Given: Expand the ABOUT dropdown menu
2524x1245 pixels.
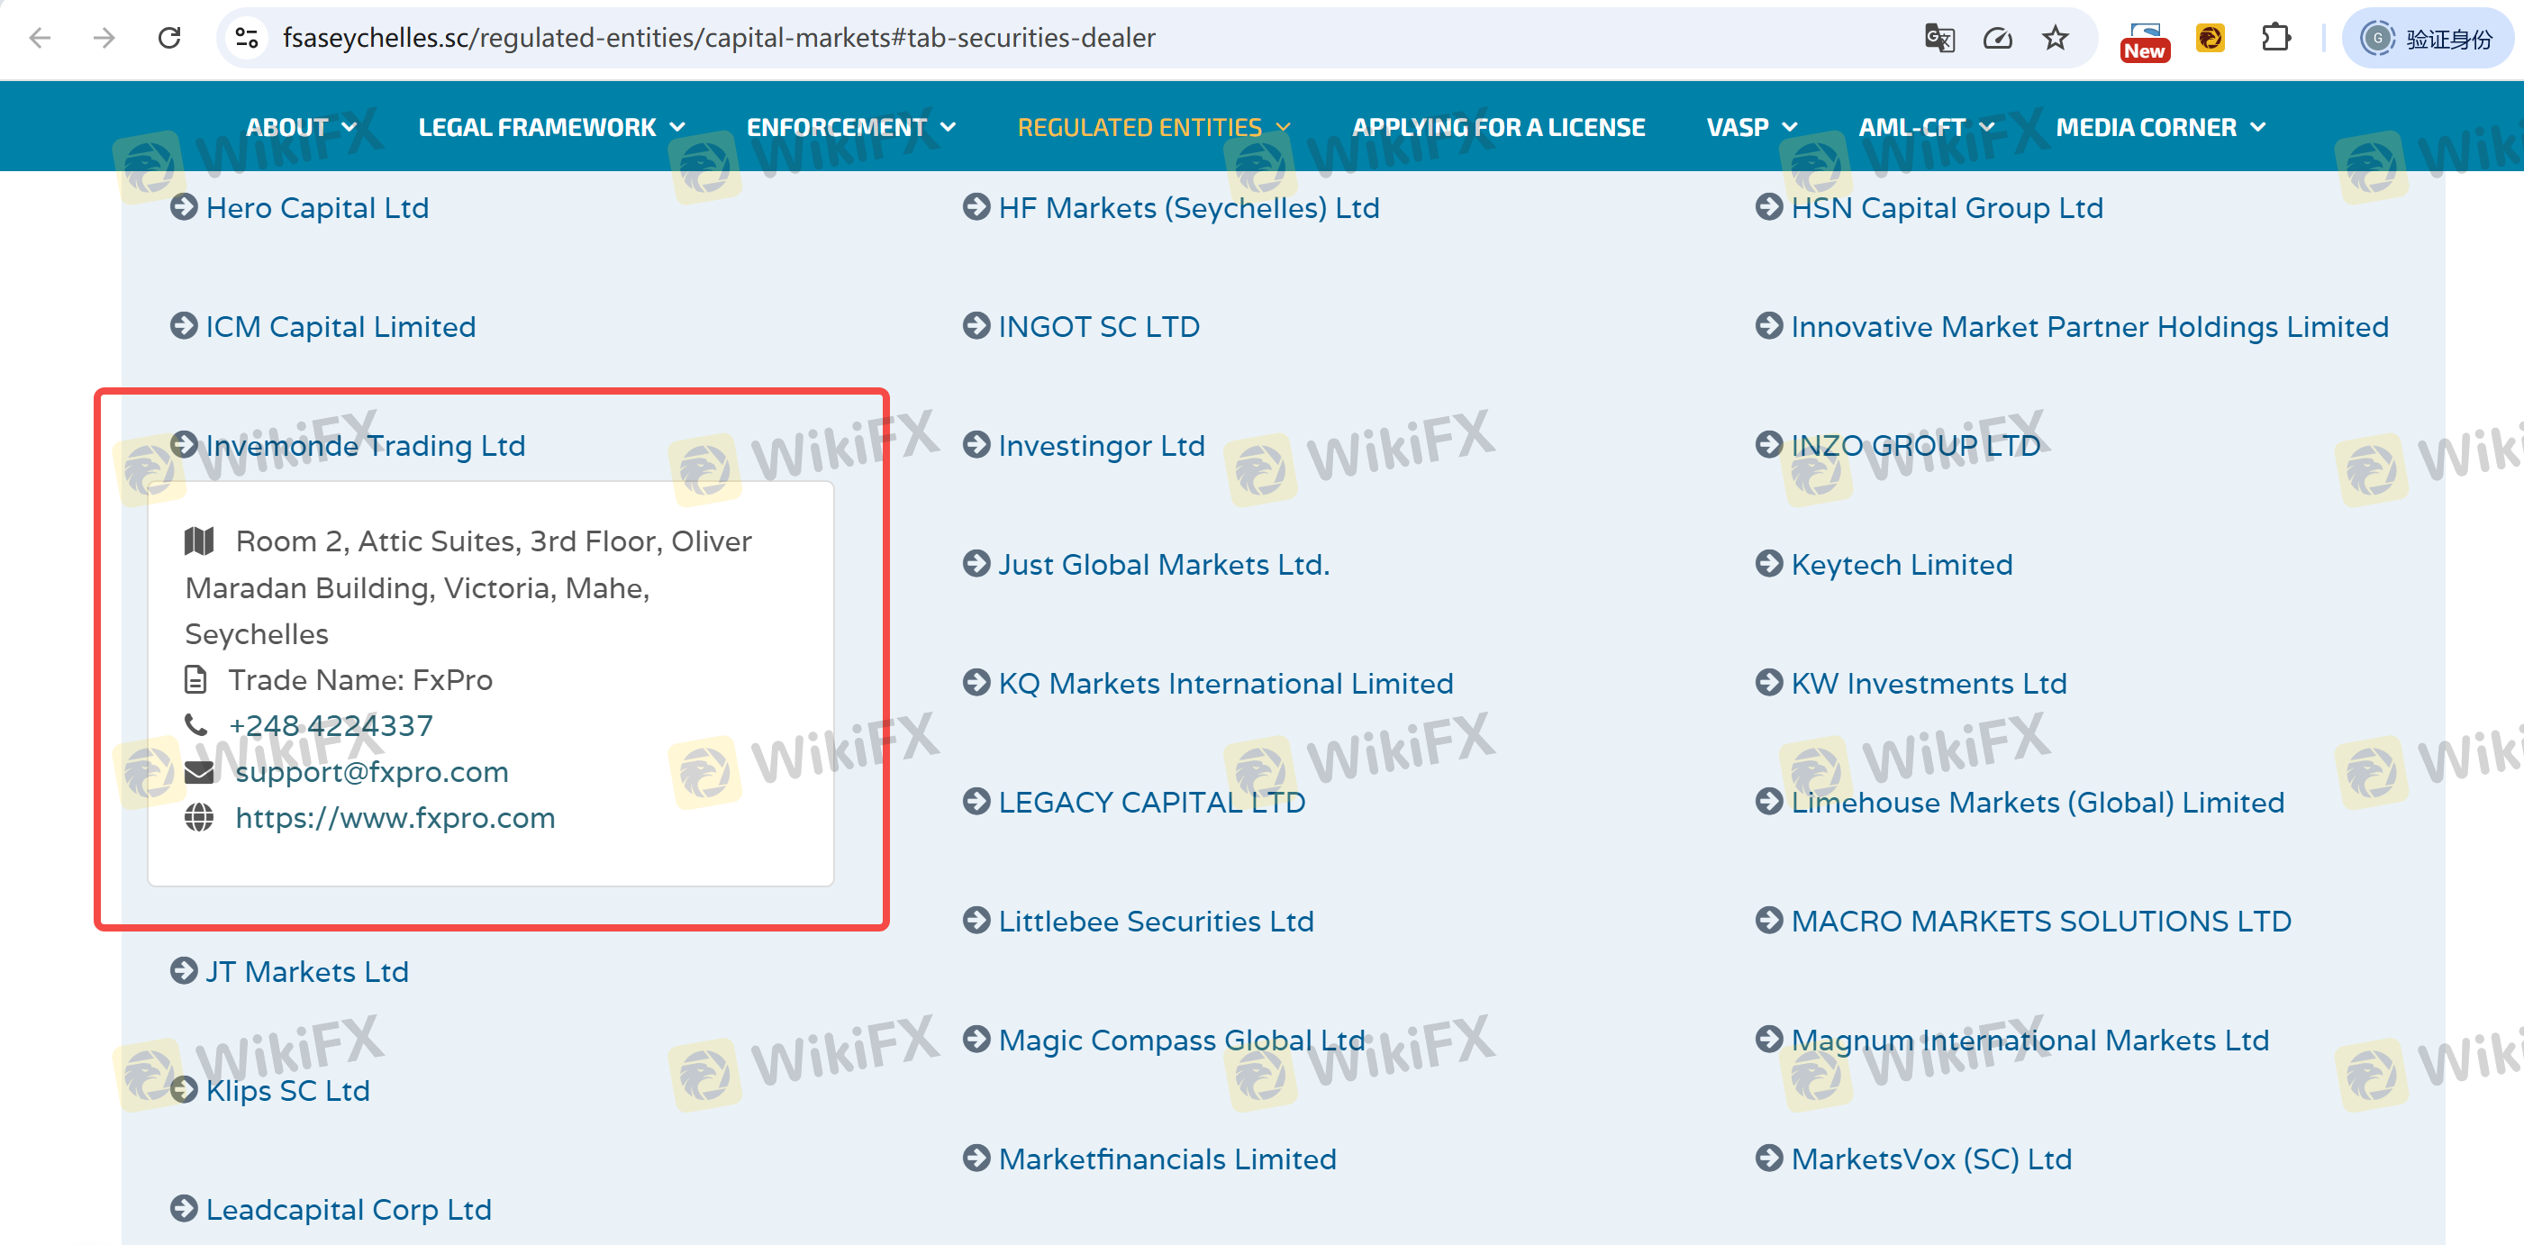Looking at the screenshot, I should click(x=300, y=127).
